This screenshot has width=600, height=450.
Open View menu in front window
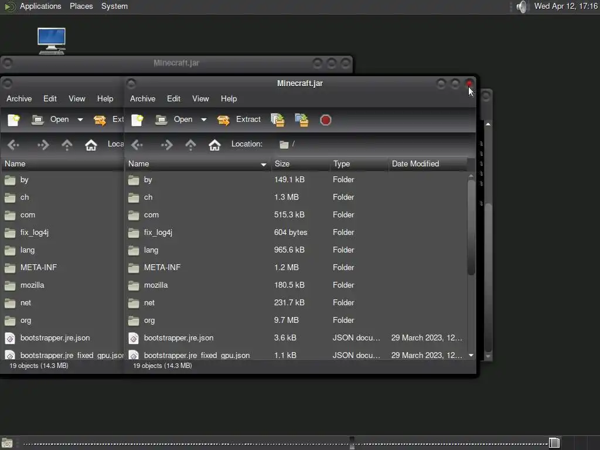tap(200, 98)
